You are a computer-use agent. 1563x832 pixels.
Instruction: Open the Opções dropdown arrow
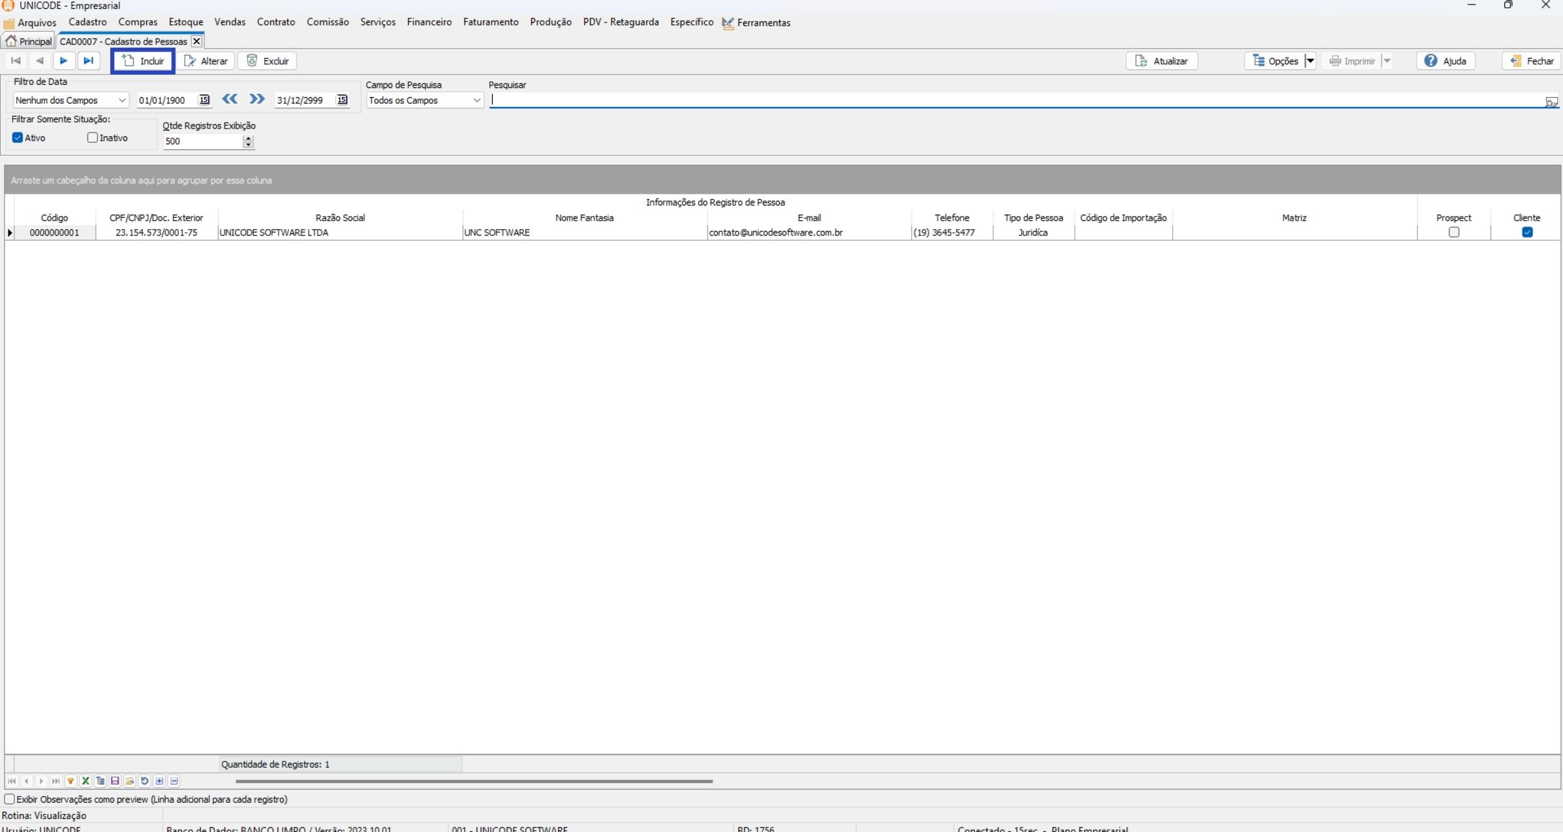[1309, 61]
